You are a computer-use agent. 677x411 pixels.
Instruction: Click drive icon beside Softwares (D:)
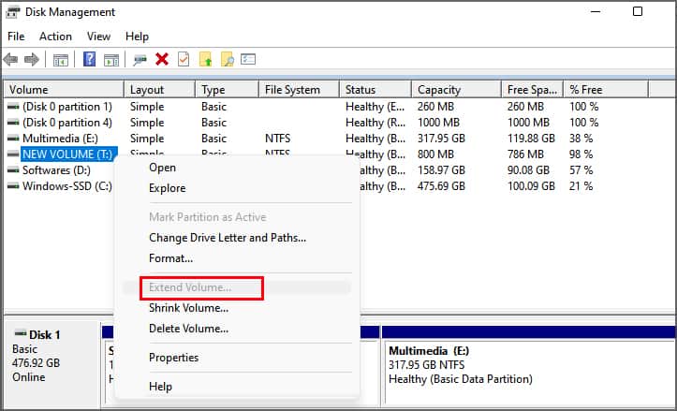click(x=13, y=170)
